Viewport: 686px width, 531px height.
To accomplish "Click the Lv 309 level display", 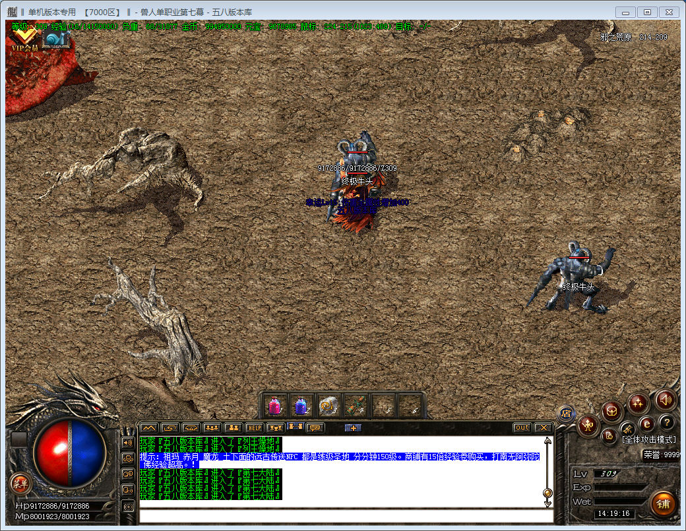I will point(608,474).
